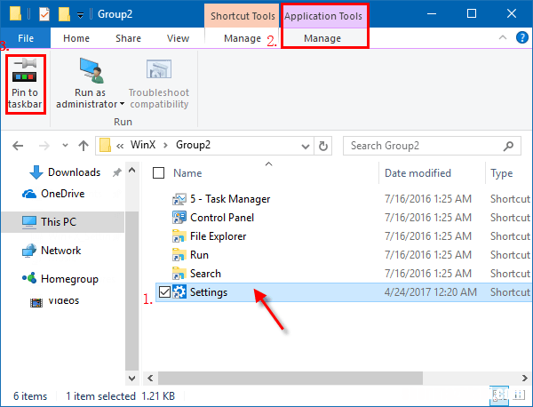Click the Control Panel shortcut icon
Screen dimensions: 533x407
179,218
